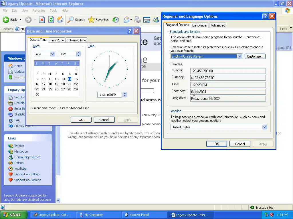Click the Customize... button

pos(255,56)
